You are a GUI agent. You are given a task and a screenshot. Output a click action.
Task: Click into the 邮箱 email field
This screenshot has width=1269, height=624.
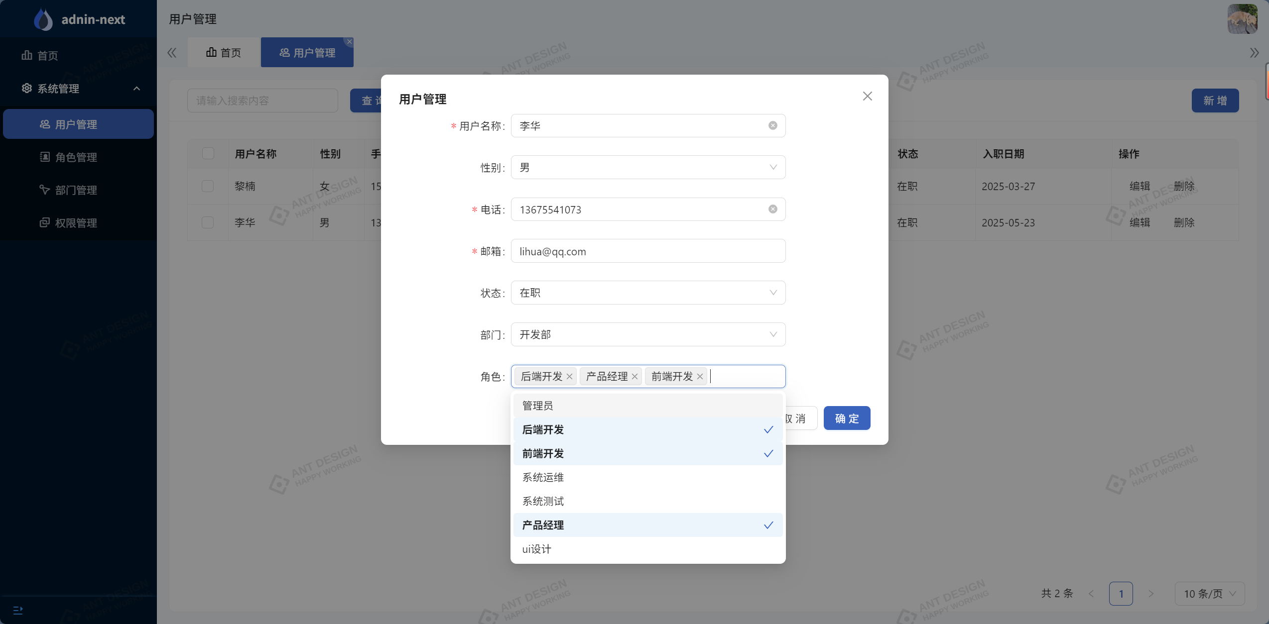pyautogui.click(x=647, y=251)
